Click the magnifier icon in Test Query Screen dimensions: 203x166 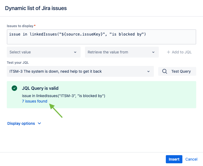pyautogui.click(x=165, y=71)
